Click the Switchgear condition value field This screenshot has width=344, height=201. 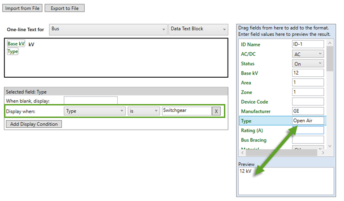[186, 111]
